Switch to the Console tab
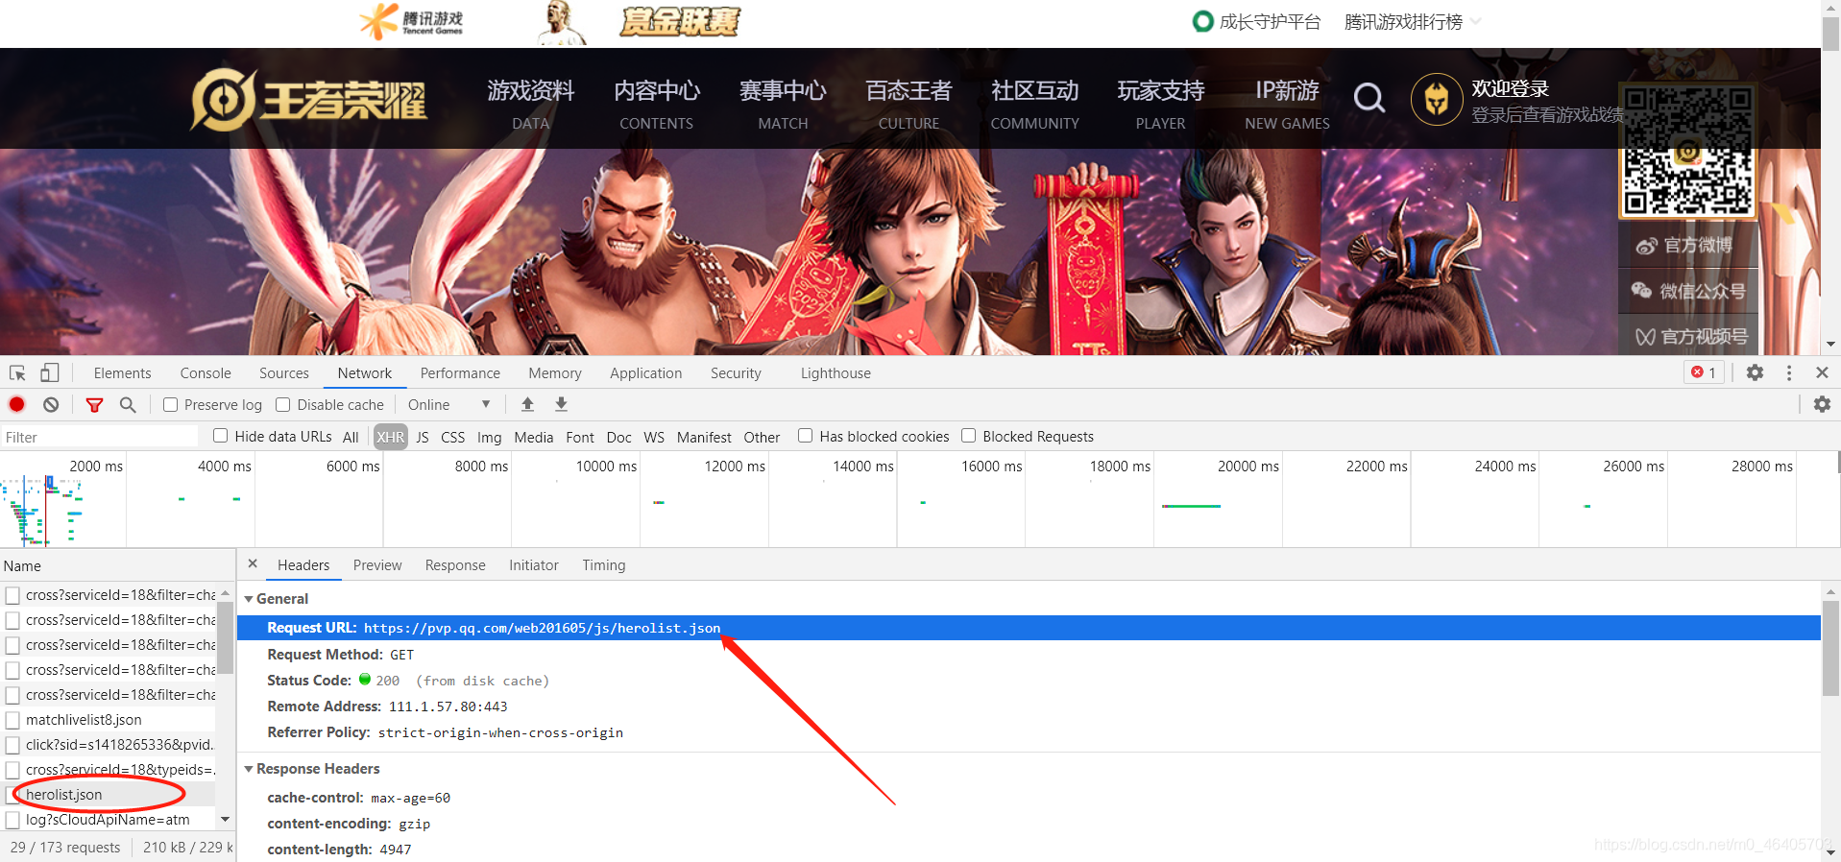1841x862 pixels. coord(206,372)
